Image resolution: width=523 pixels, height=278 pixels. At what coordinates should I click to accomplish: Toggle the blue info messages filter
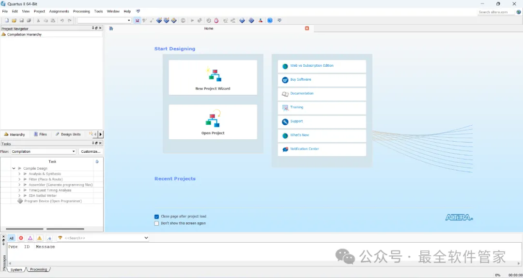pos(49,238)
